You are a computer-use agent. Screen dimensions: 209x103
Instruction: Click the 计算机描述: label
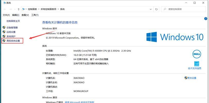tap(52, 87)
